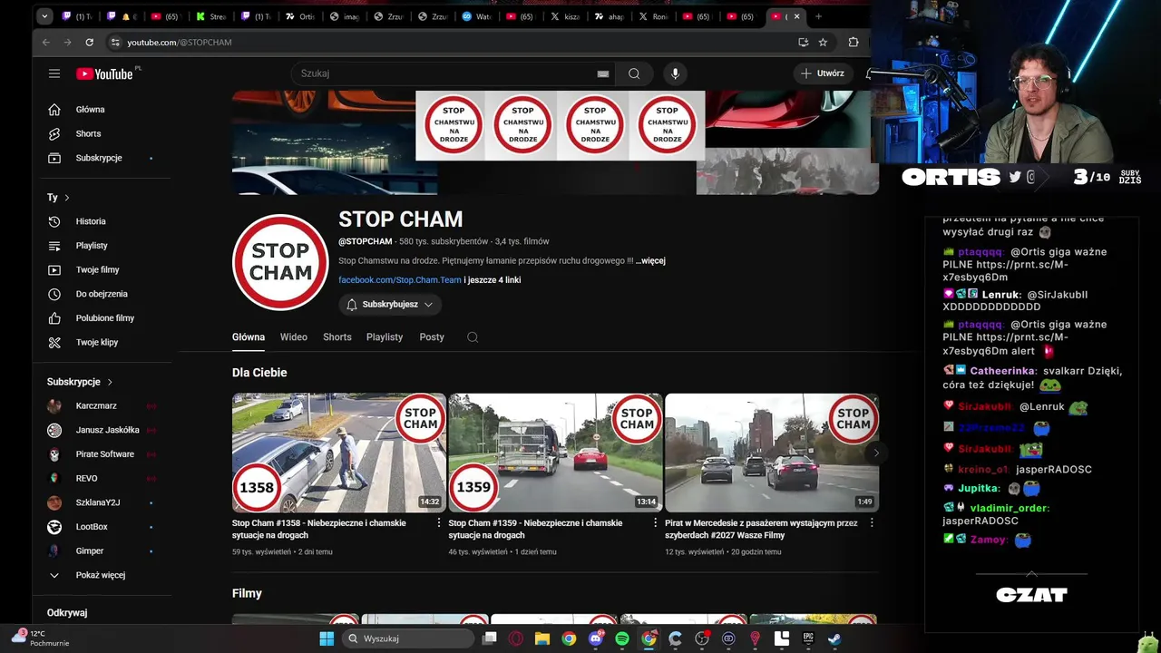The image size is (1161, 653).
Task: Show next videos in Dla Ciebie carousel
Action: tap(875, 453)
